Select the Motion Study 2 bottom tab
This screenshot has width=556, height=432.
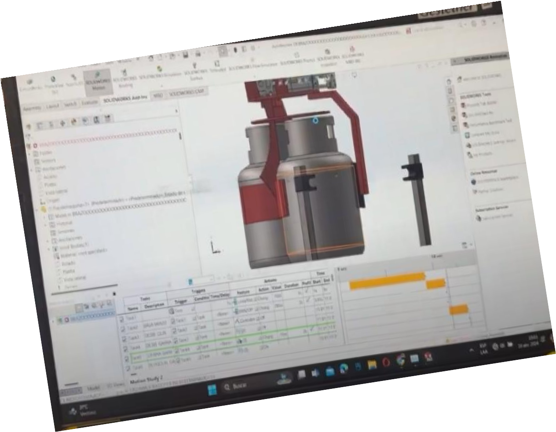coord(147,378)
